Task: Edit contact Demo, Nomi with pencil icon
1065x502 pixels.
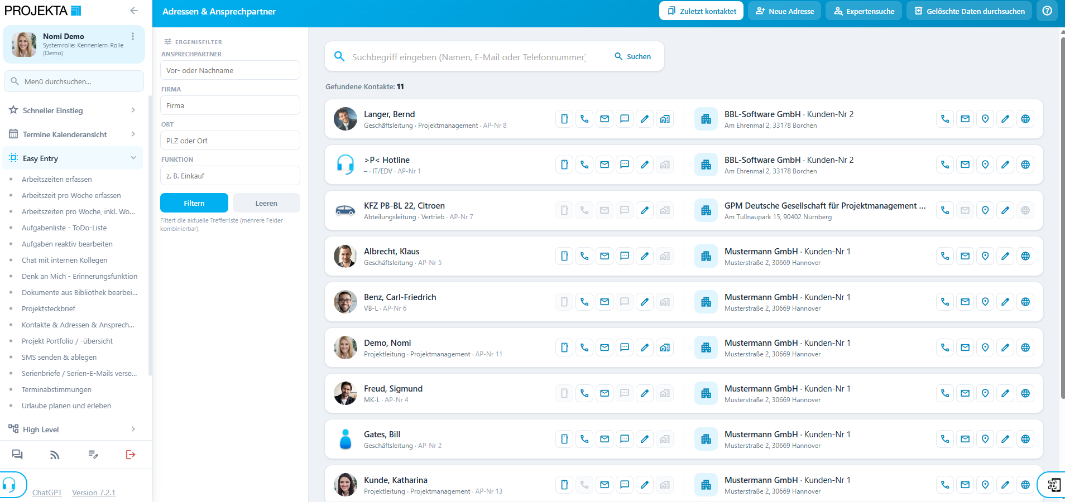Action: pos(645,347)
